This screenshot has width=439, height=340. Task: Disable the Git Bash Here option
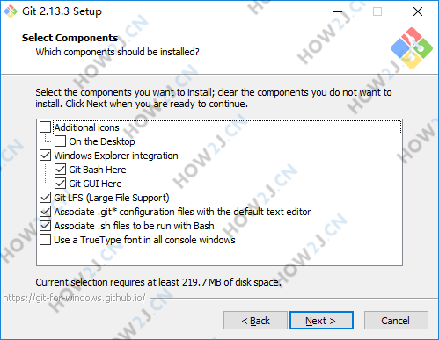(x=60, y=170)
